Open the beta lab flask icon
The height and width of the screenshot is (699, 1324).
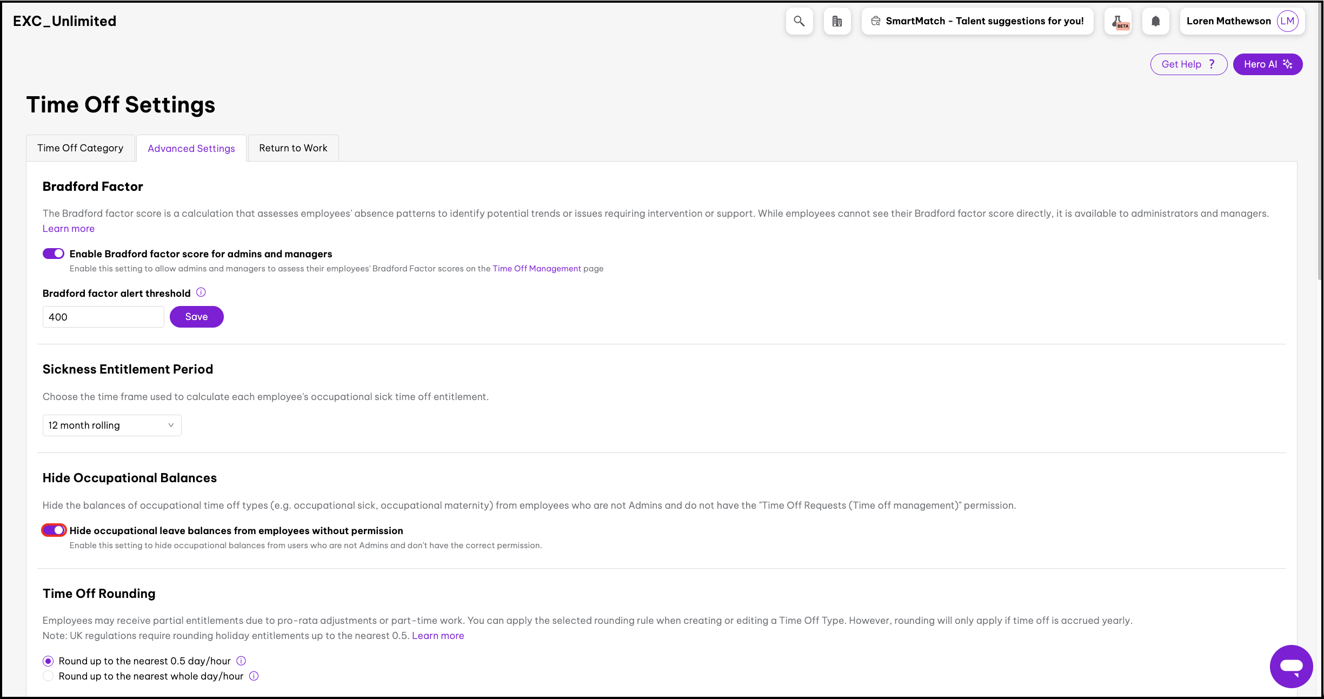1118,21
